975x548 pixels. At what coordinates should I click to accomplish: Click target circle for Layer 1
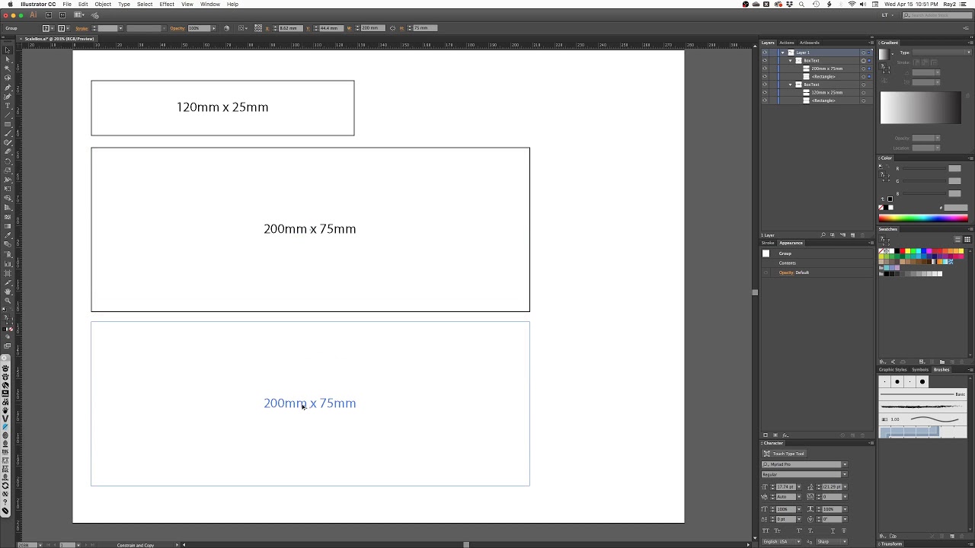863,53
